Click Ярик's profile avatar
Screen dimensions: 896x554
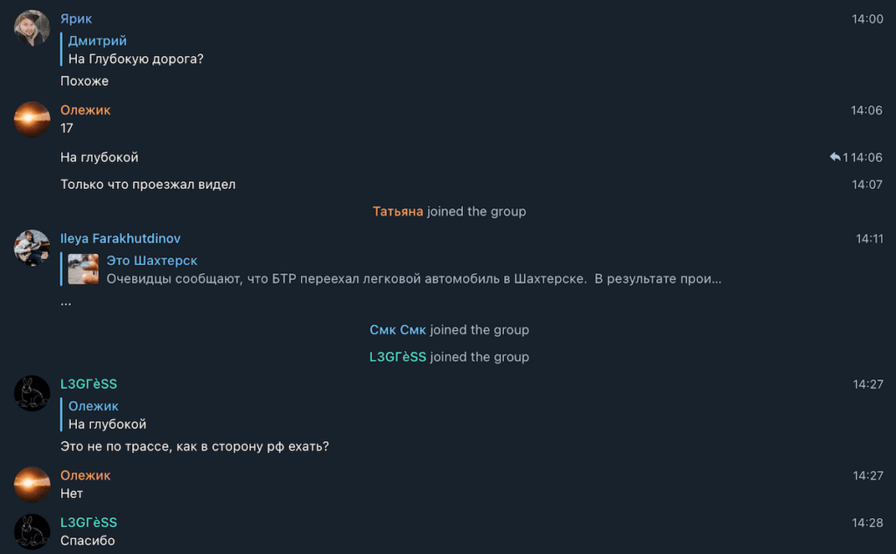pos(31,28)
